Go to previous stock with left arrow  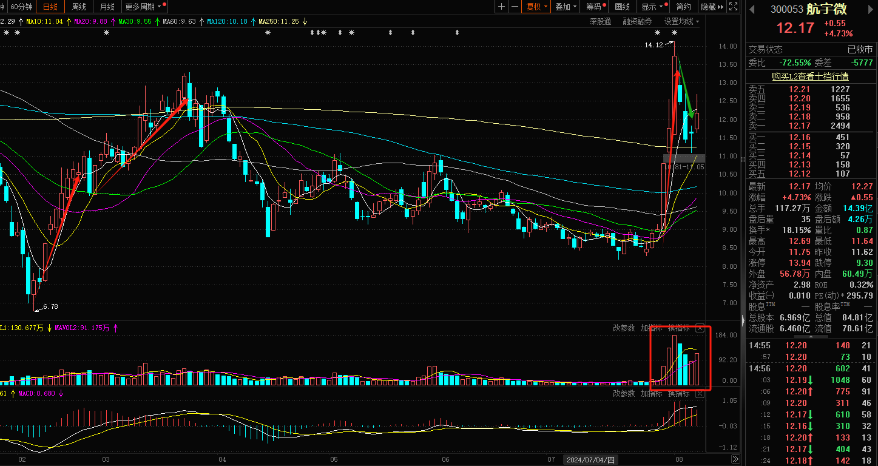click(x=752, y=9)
